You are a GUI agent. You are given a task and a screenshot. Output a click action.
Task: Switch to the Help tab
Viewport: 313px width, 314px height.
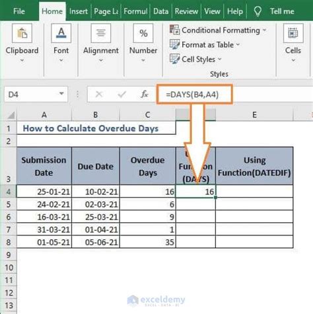[235, 11]
